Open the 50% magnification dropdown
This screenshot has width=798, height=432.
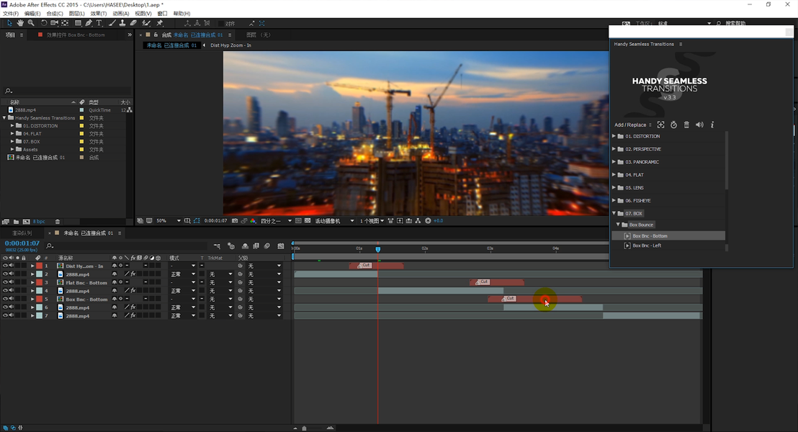click(x=169, y=221)
